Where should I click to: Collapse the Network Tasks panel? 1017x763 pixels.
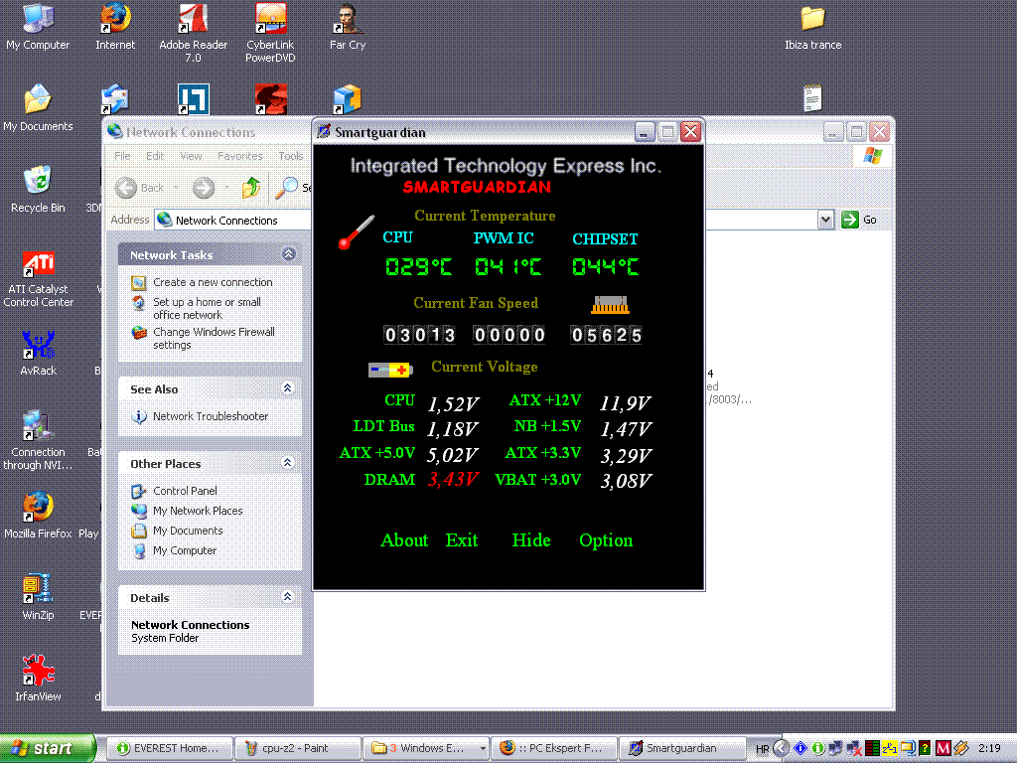[289, 254]
